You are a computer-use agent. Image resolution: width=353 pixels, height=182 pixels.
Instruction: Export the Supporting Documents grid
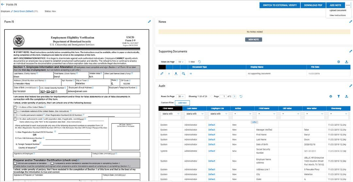pos(346,62)
